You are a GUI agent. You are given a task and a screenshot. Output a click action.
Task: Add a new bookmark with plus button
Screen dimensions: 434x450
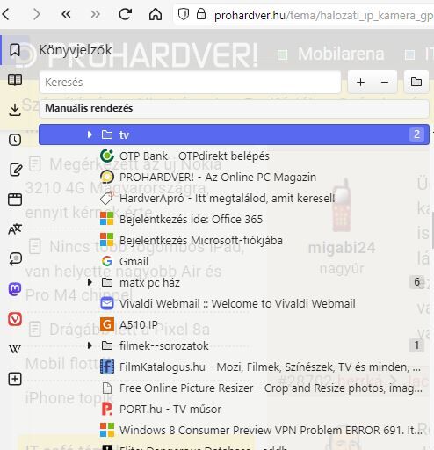click(361, 83)
